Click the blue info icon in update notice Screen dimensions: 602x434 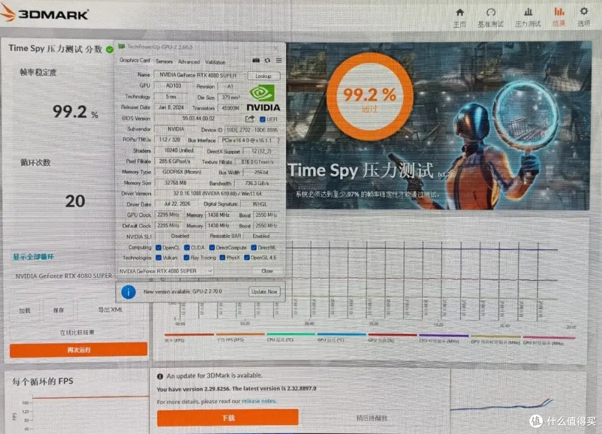click(x=129, y=292)
